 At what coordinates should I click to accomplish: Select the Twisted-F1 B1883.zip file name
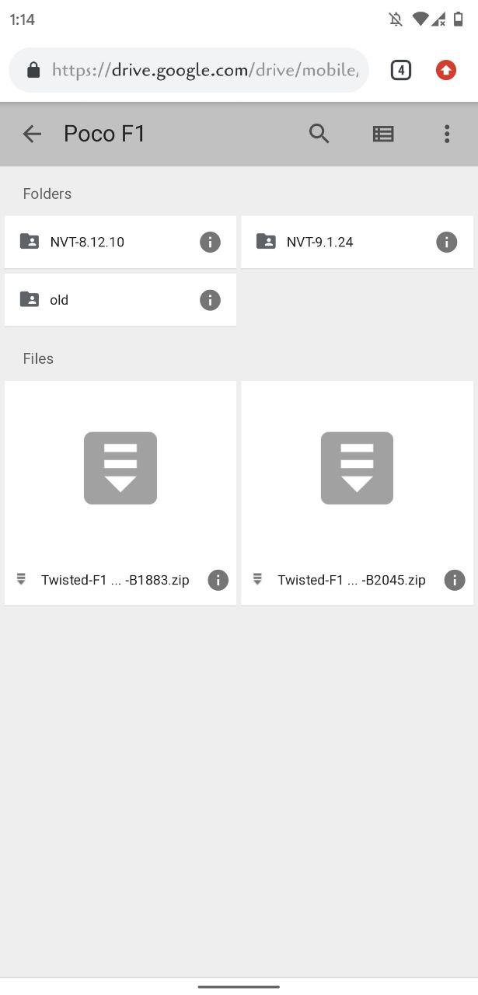point(115,580)
